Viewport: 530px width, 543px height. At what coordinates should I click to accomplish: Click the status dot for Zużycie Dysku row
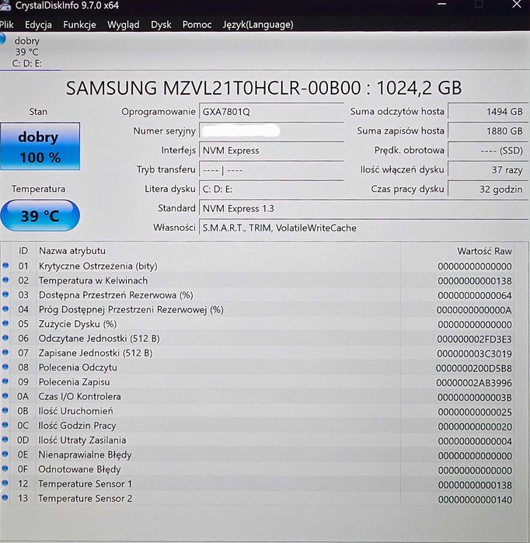click(x=5, y=323)
